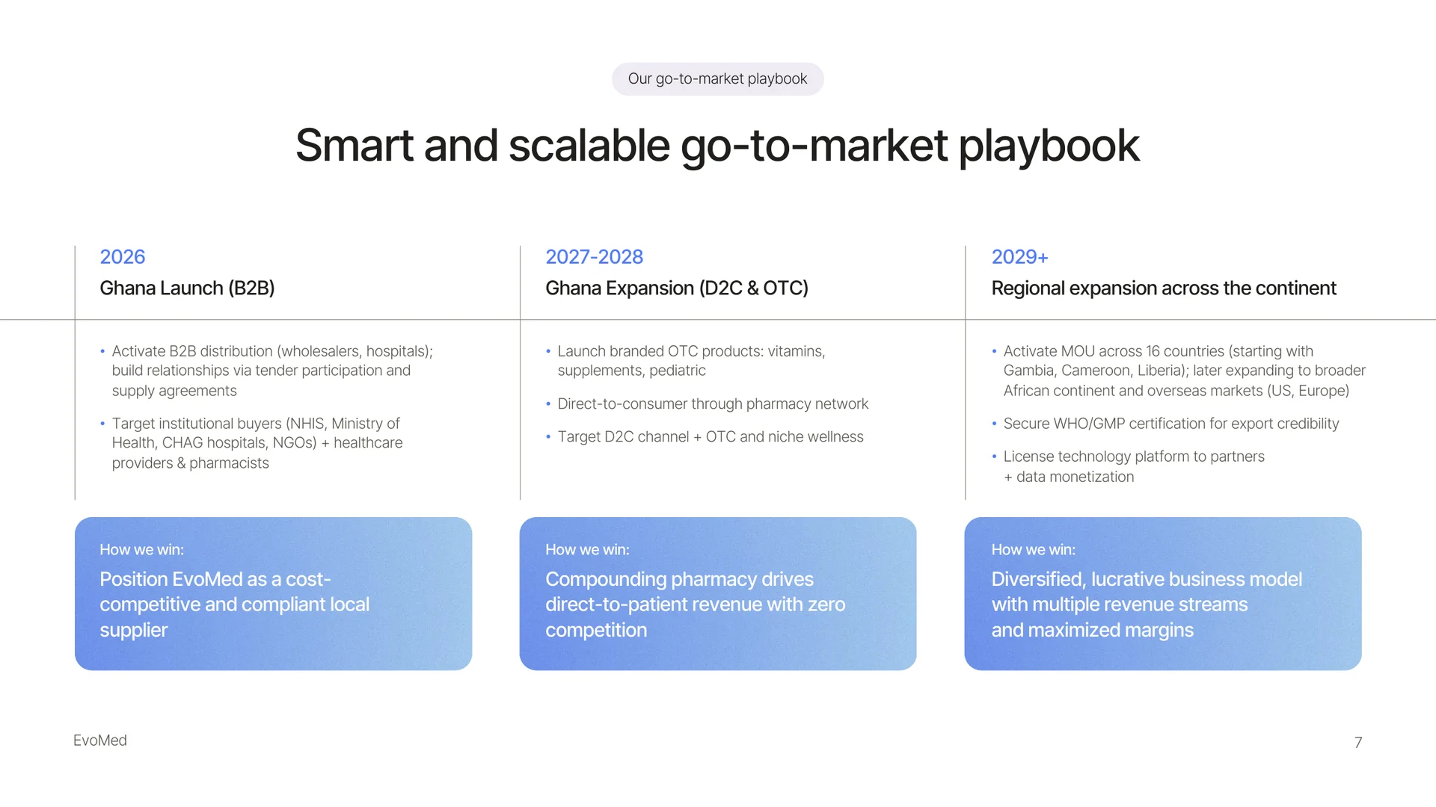The width and height of the screenshot is (1436, 807).
Task: Select 'Target D2C channel + OTC' bullet
Action: 711,436
